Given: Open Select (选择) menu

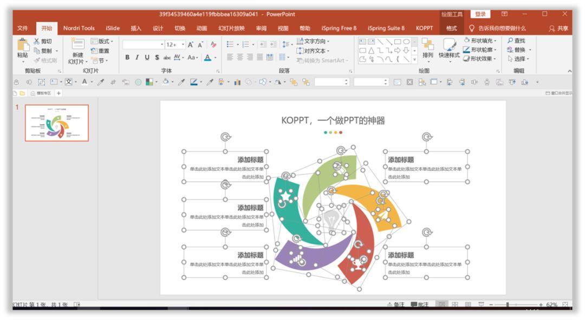Looking at the screenshot, I should (518, 59).
